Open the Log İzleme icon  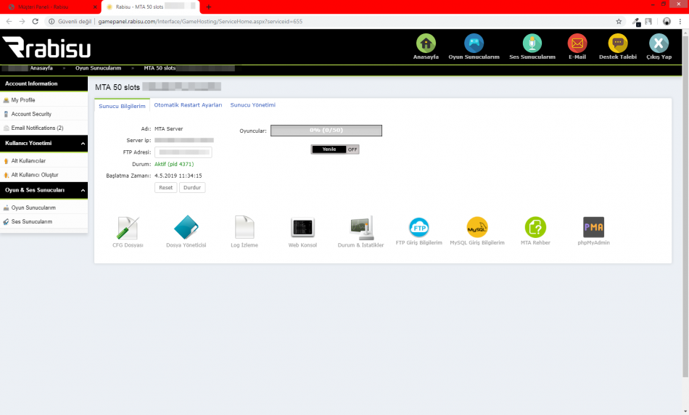[244, 227]
